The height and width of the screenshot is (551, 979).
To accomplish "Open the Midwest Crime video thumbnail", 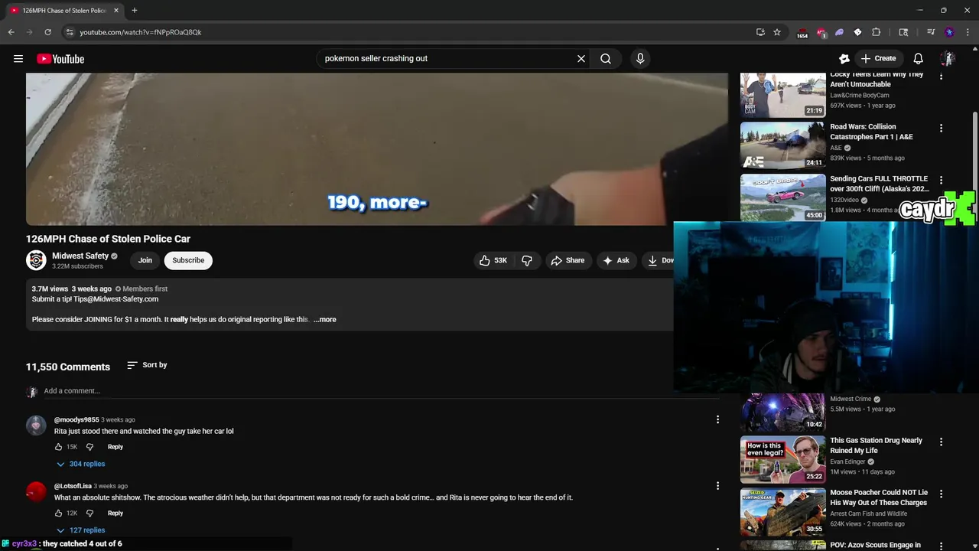I will point(782,413).
